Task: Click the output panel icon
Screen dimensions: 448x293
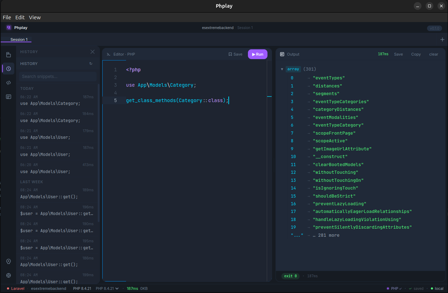Action: 282,54
